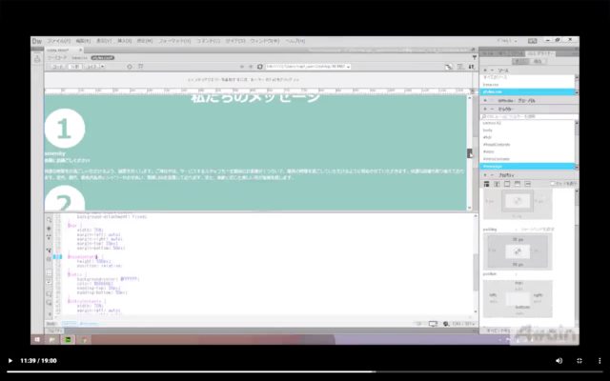Screen dimensions: 610x381
Task: Click the device preview icon in status bar
Action: [x=433, y=324]
